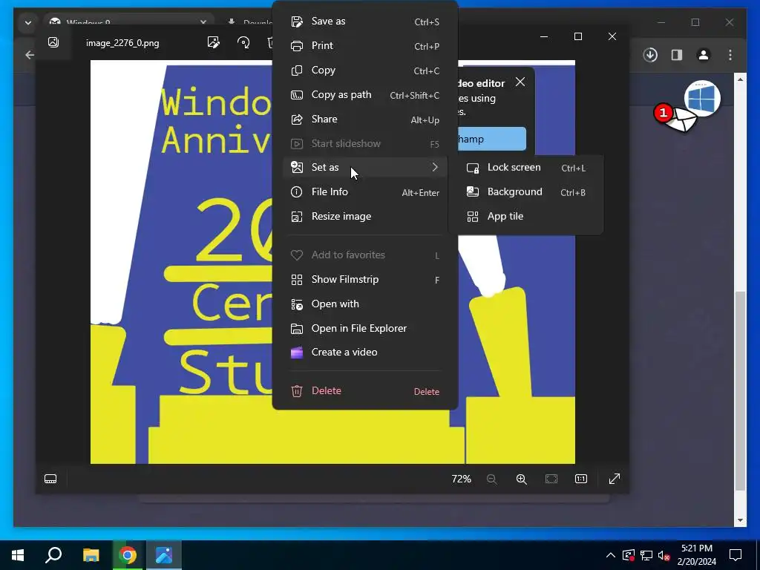Open the Windows Start menu
The height and width of the screenshot is (570, 760).
pos(18,555)
